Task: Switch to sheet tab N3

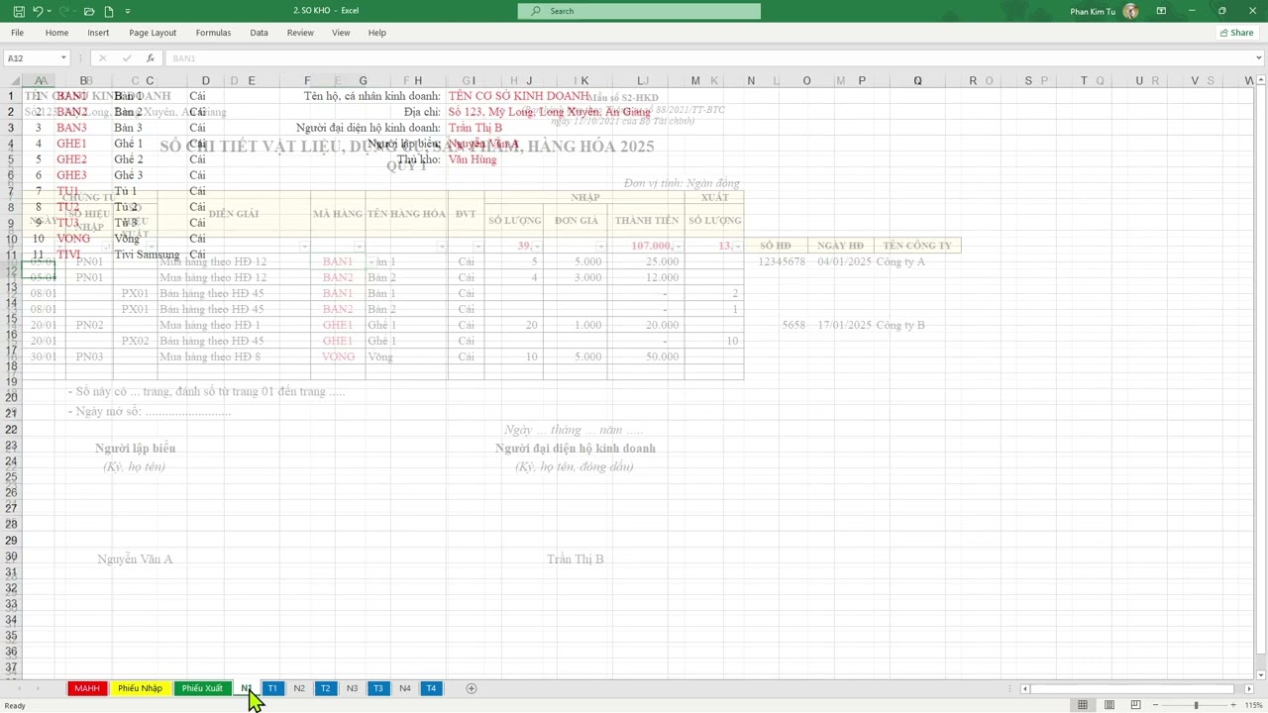Action: (x=352, y=688)
